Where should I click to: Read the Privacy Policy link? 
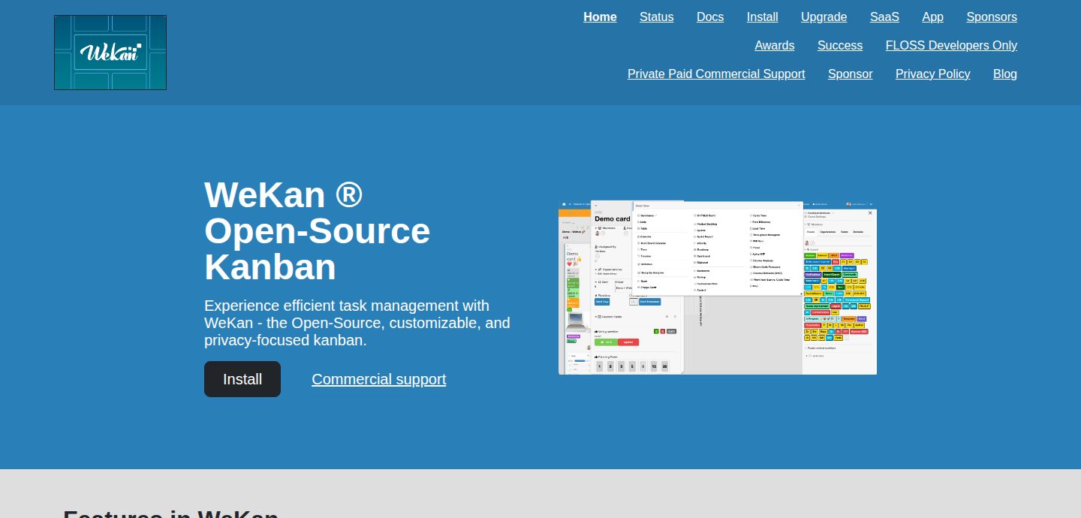coord(933,74)
